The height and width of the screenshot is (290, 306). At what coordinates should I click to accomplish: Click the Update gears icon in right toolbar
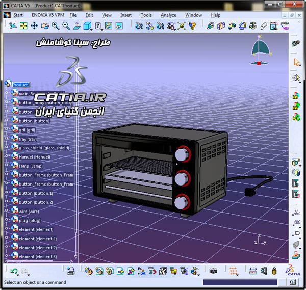point(296,43)
